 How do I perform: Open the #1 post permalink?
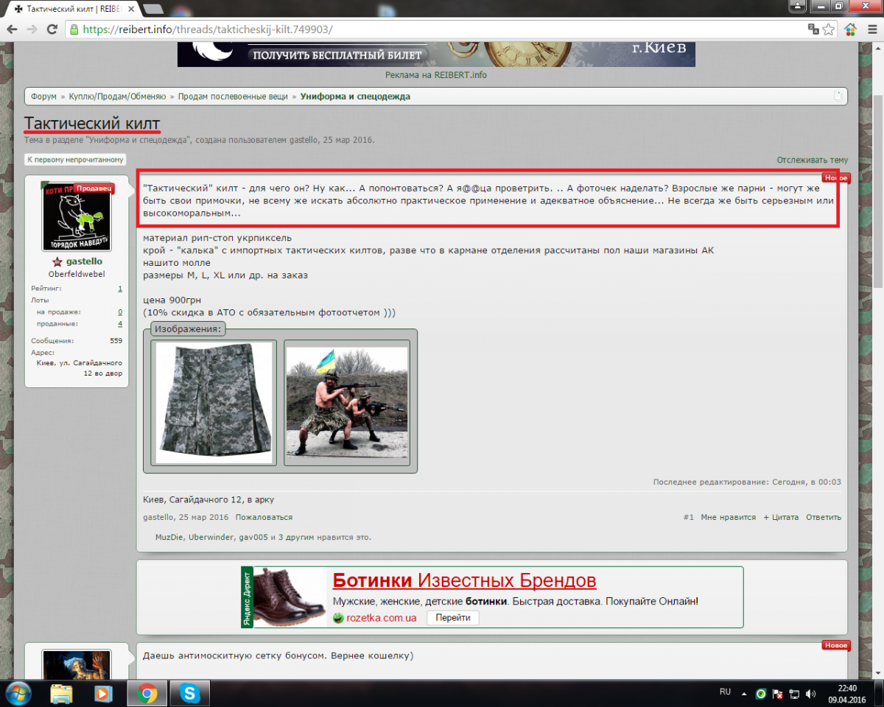click(688, 518)
